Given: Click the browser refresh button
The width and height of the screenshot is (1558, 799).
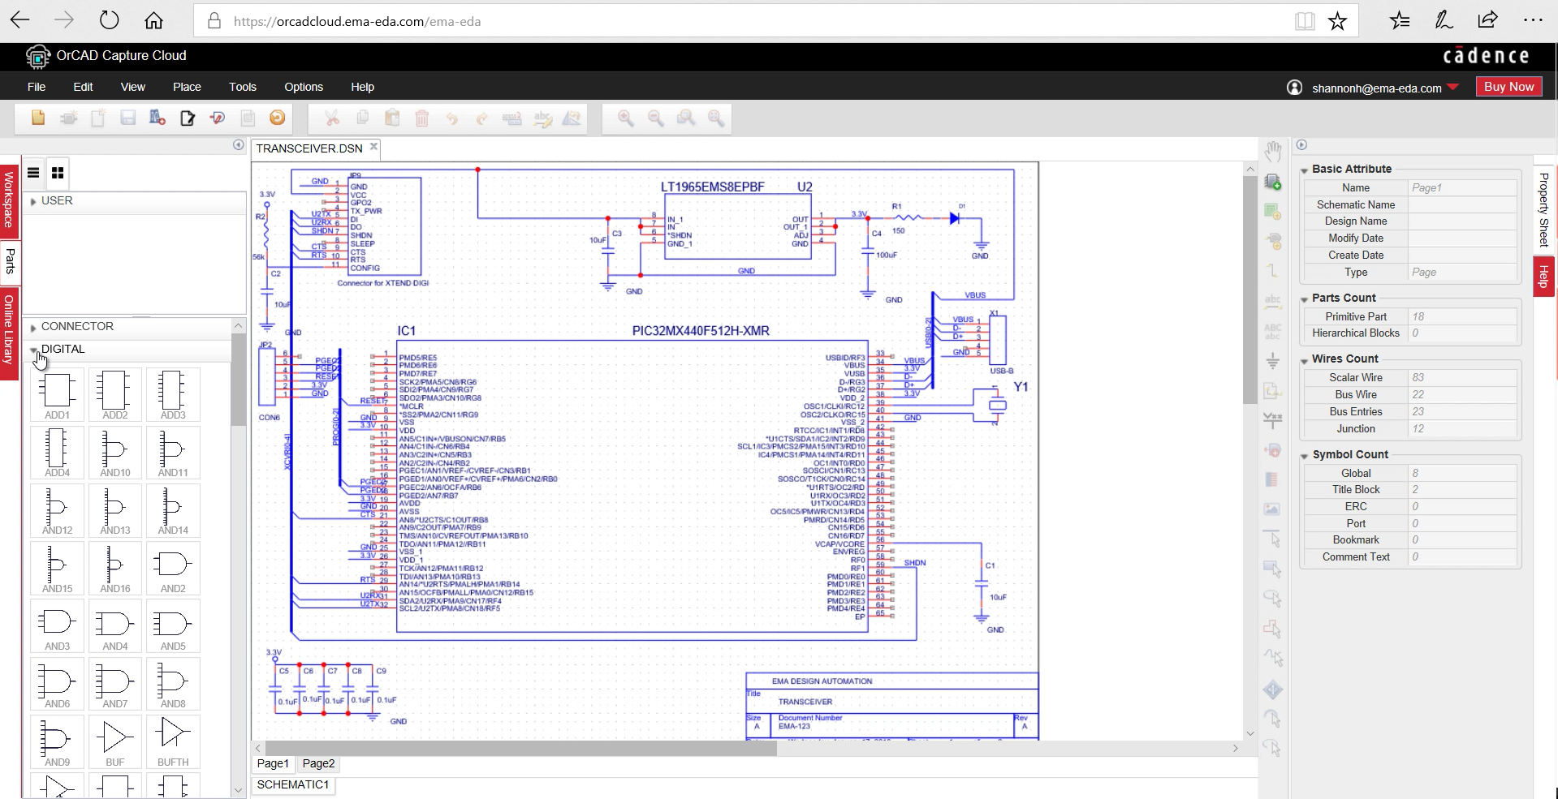Looking at the screenshot, I should tap(109, 21).
